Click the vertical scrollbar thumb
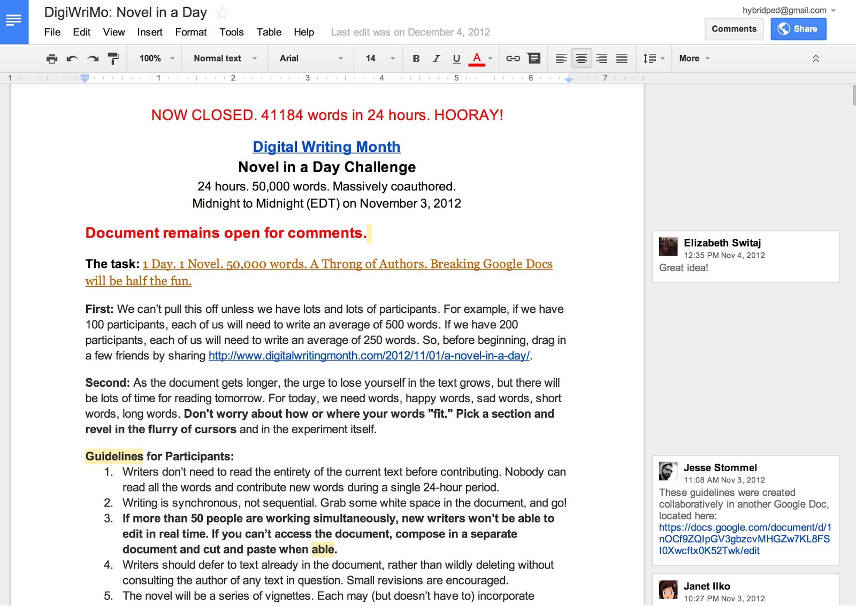The image size is (856, 606). (x=854, y=95)
